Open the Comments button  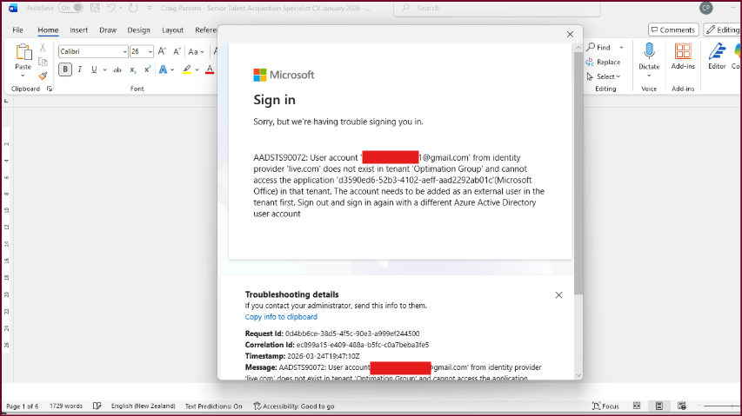673,30
